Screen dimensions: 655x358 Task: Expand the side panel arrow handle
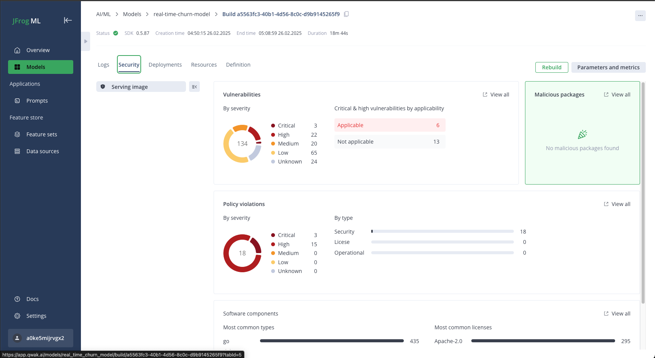coord(86,41)
